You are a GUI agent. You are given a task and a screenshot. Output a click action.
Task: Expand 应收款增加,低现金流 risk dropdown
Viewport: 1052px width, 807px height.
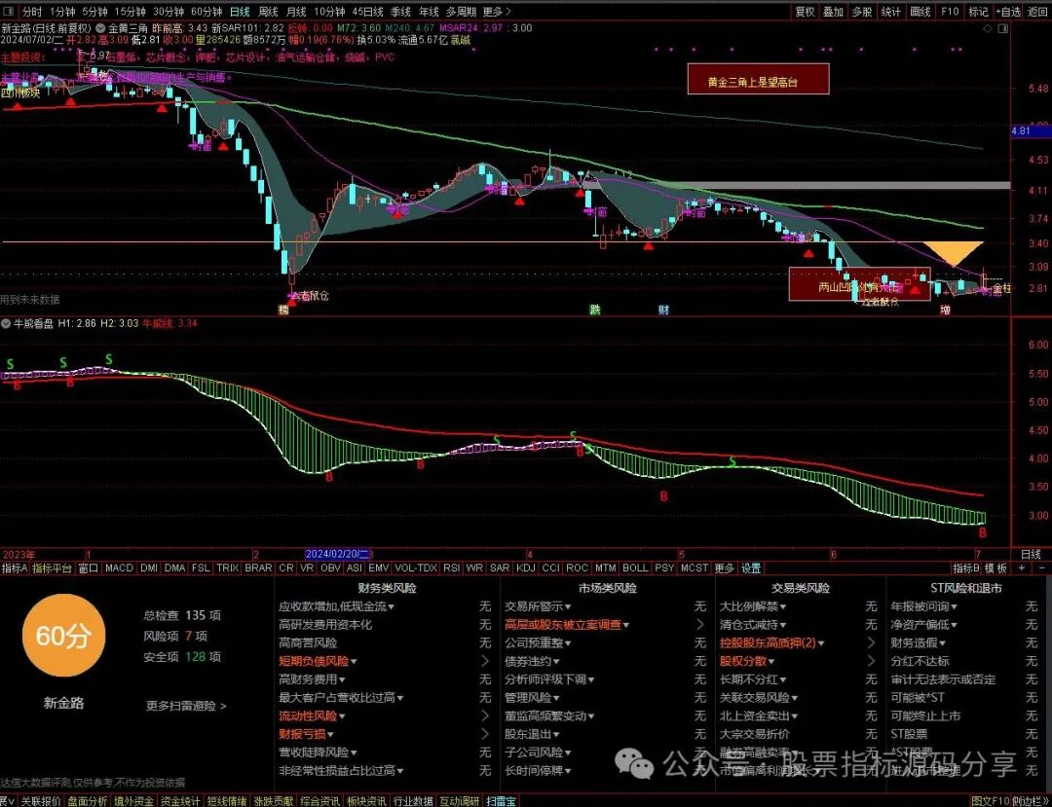[391, 607]
